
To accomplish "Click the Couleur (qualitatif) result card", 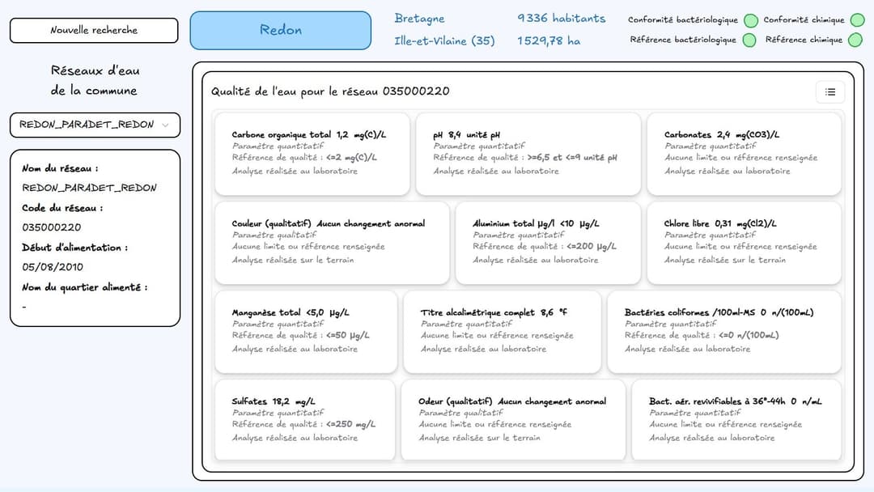I will [x=332, y=243].
